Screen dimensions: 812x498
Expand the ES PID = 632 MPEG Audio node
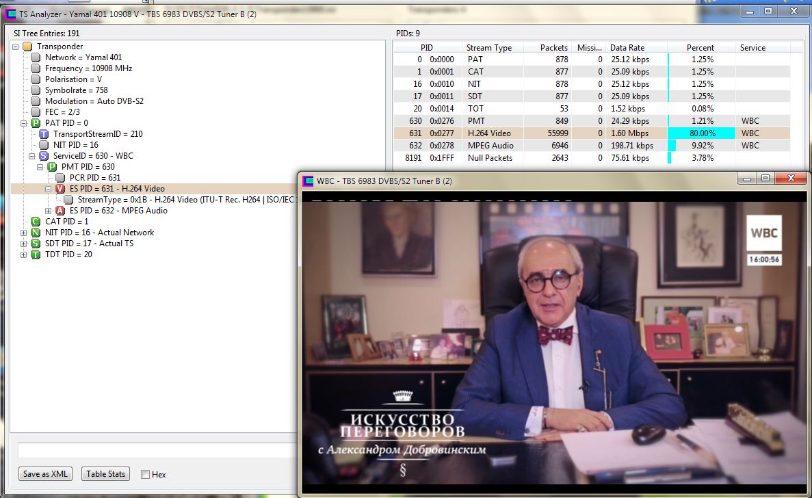(49, 211)
